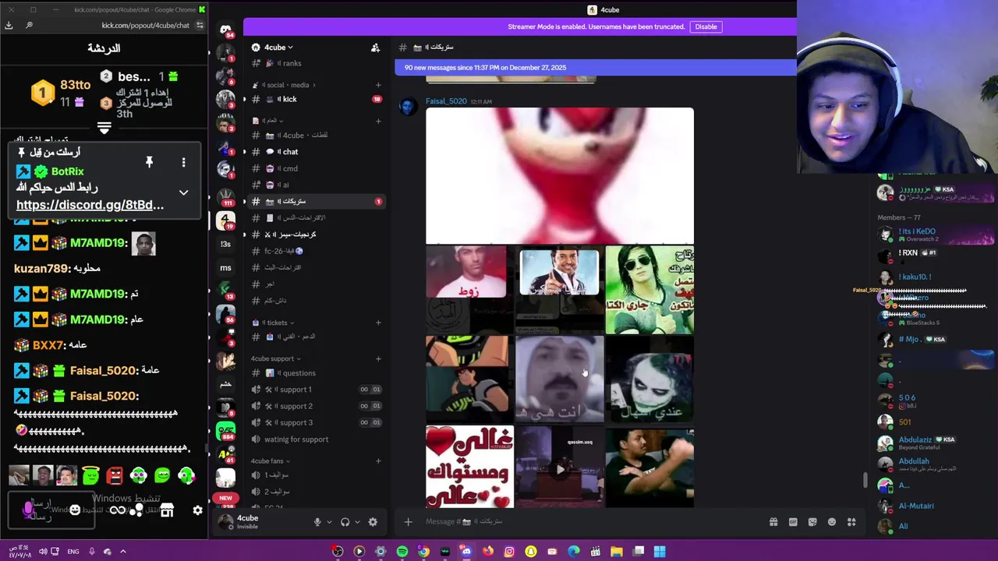Deafen with headphones icon in Discord
Image resolution: width=998 pixels, height=561 pixels.
(345, 522)
